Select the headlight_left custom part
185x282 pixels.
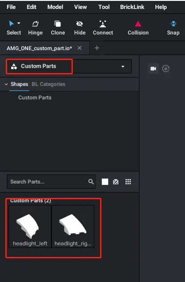[30, 226]
